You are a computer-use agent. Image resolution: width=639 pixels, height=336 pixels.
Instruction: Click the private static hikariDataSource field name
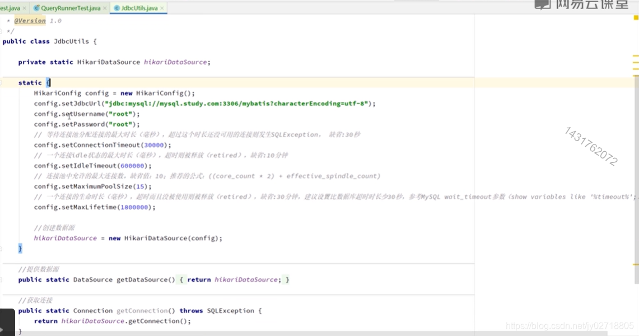(x=175, y=62)
